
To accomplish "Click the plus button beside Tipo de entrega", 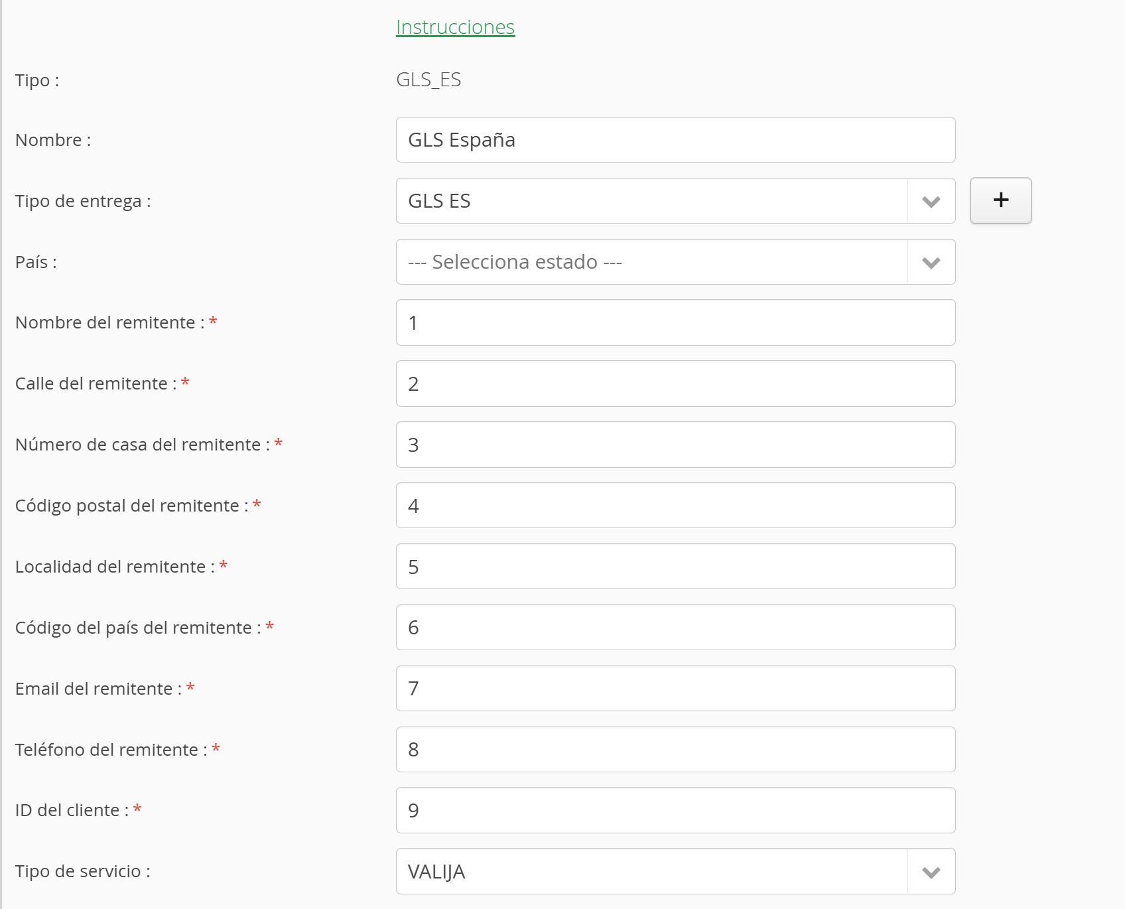I will coord(1000,200).
